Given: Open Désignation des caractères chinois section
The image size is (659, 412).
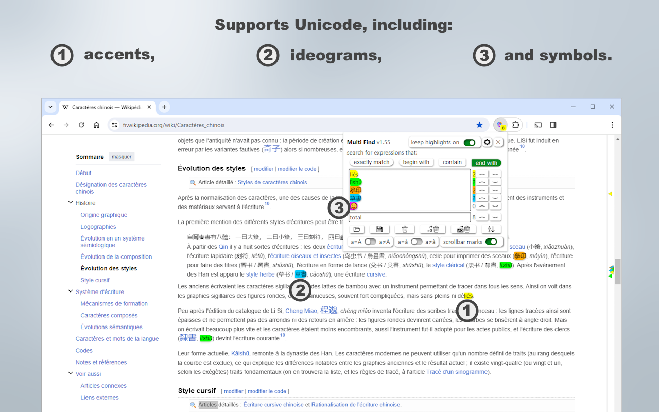Looking at the screenshot, I should pyautogui.click(x=111, y=188).
